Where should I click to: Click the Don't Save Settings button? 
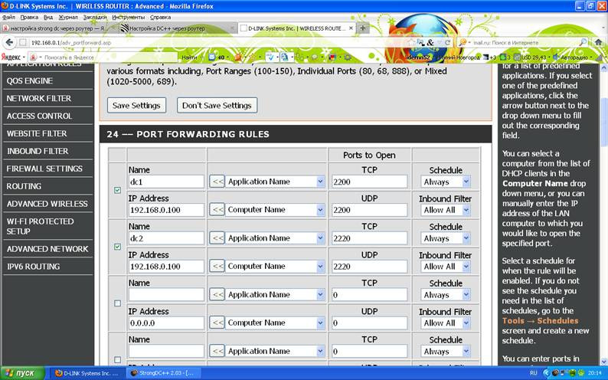217,105
